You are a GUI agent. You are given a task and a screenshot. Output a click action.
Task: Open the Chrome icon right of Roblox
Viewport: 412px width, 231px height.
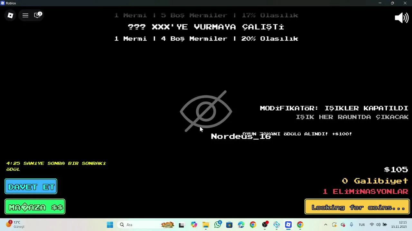tap(300, 225)
